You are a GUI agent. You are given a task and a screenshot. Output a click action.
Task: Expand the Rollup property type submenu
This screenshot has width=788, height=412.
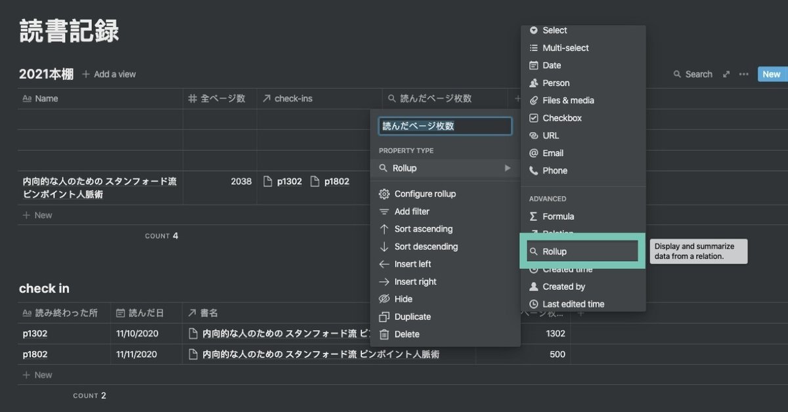(x=445, y=169)
